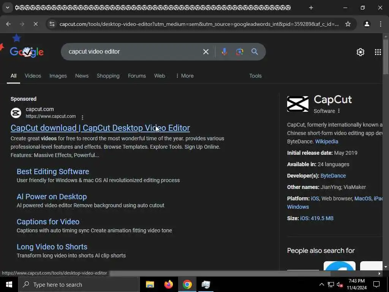Screen dimensions: 389x292
Task: Open the Chrome profile icon
Action: point(367,24)
